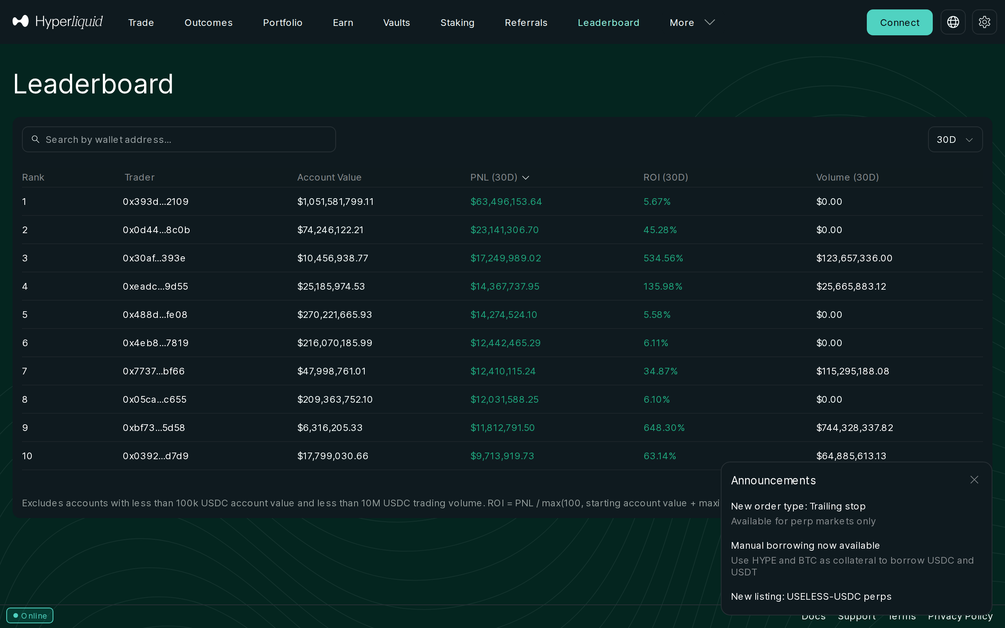This screenshot has width=1005, height=628.
Task: Open trader 0x30af...393e
Action: click(x=153, y=258)
